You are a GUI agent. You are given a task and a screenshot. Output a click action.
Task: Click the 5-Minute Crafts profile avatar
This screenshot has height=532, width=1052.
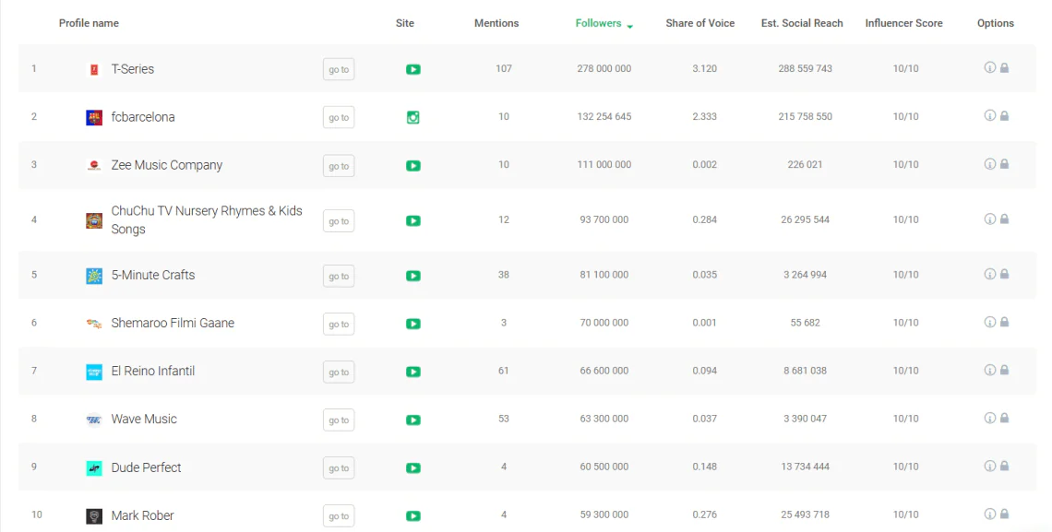click(94, 276)
